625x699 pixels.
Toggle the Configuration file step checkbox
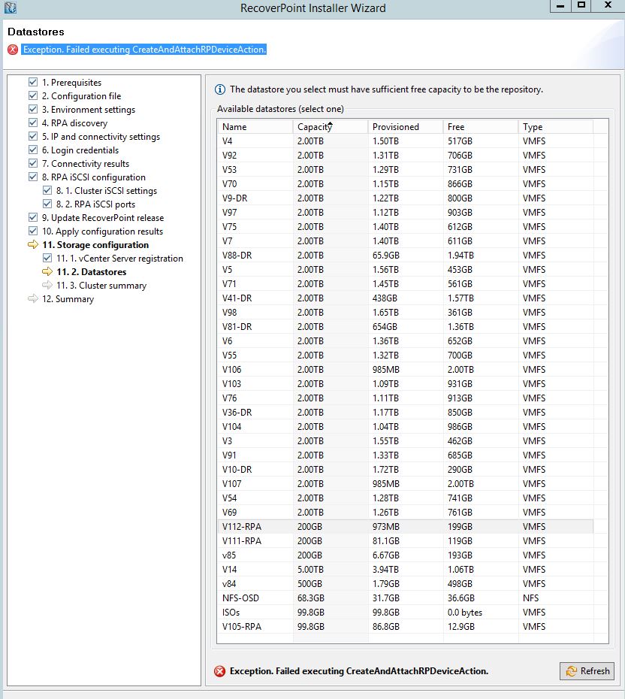pyautogui.click(x=33, y=95)
